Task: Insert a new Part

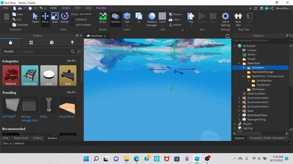Action: click(x=127, y=18)
